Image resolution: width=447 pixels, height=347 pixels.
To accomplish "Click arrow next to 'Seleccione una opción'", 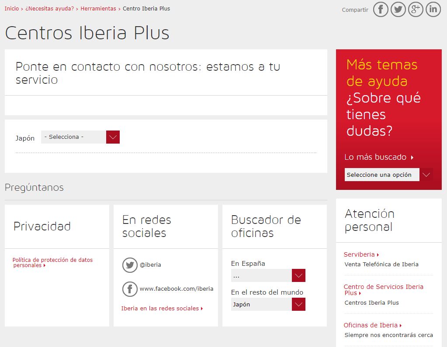I will click(426, 175).
